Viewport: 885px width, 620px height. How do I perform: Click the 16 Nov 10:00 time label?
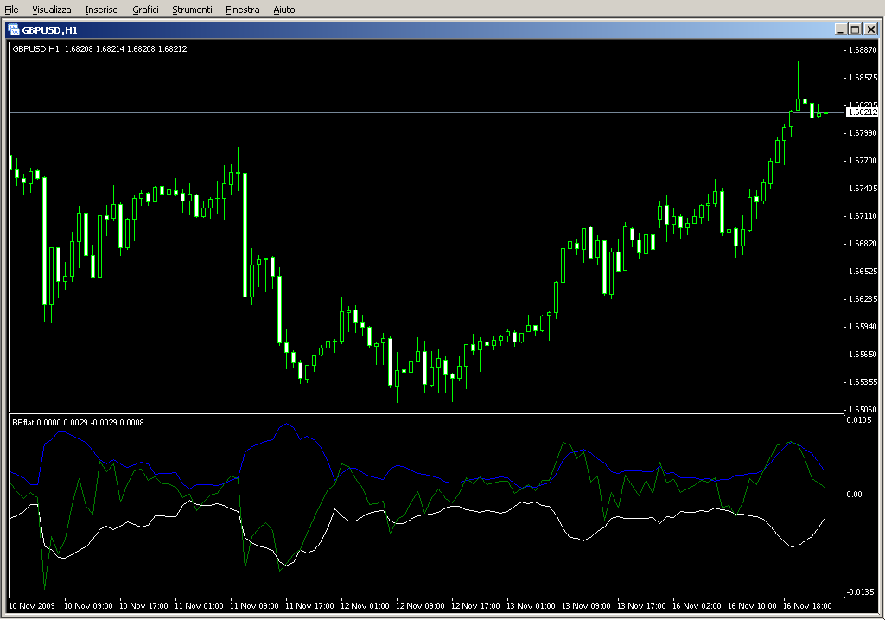pos(753,606)
